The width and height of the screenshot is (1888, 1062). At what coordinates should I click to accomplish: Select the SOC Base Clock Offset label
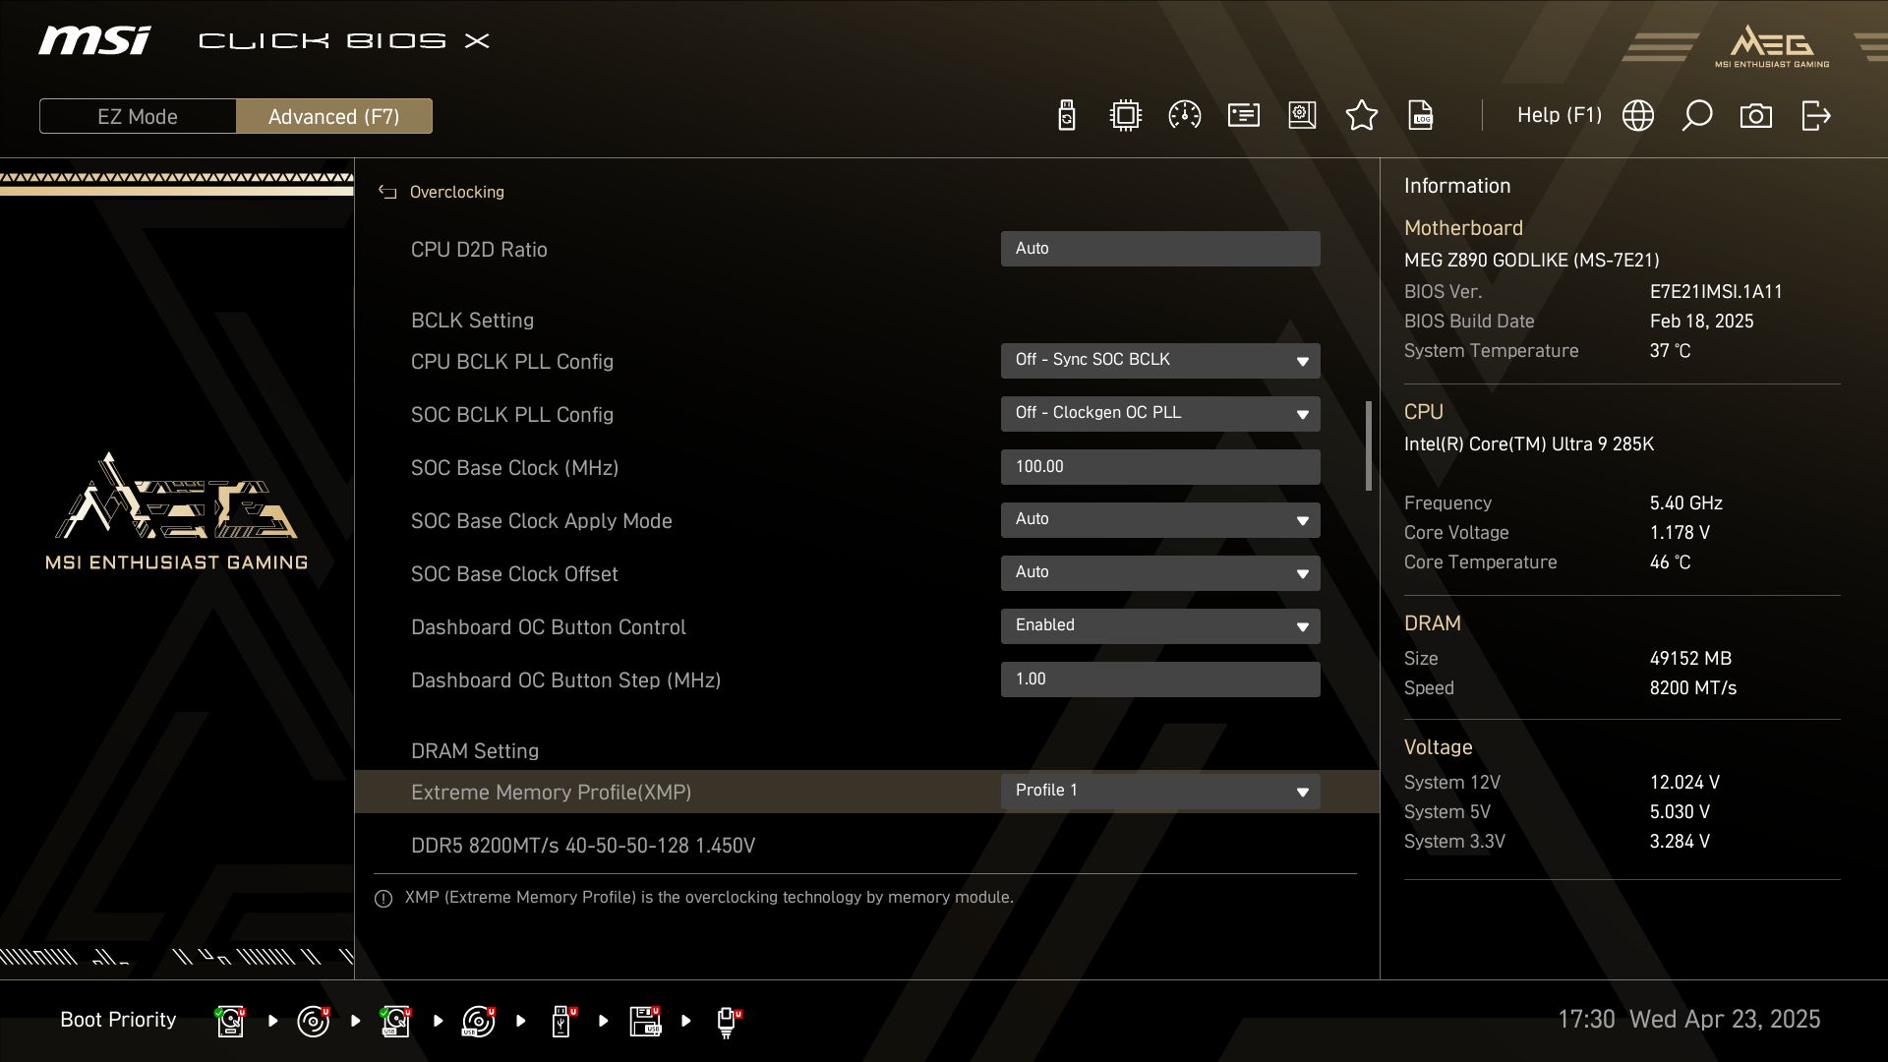pyautogui.click(x=514, y=574)
